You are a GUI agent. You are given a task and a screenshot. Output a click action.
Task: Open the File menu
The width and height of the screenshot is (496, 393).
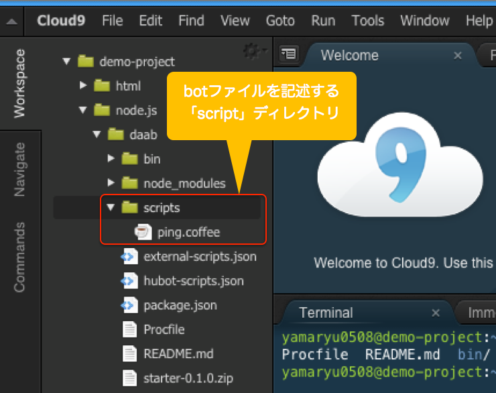point(113,21)
